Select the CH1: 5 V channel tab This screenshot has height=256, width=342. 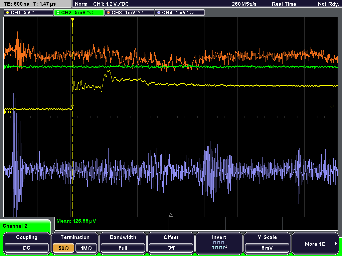click(28, 13)
